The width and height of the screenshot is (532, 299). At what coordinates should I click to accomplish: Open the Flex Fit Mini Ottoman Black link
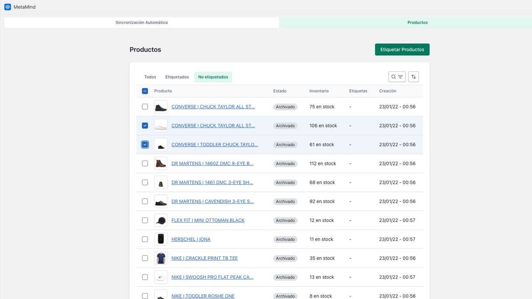(208, 221)
